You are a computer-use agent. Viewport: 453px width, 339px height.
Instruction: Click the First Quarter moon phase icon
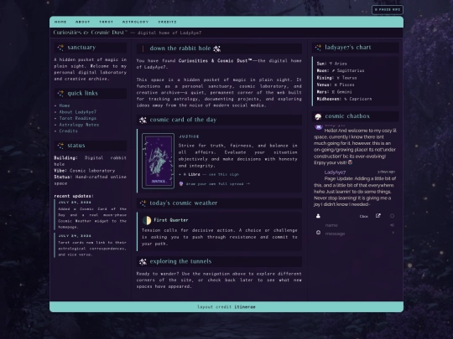pos(147,220)
